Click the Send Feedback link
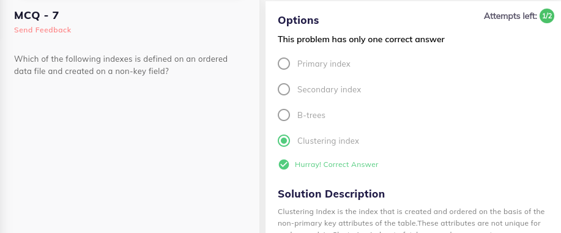This screenshot has width=561, height=233. [43, 30]
